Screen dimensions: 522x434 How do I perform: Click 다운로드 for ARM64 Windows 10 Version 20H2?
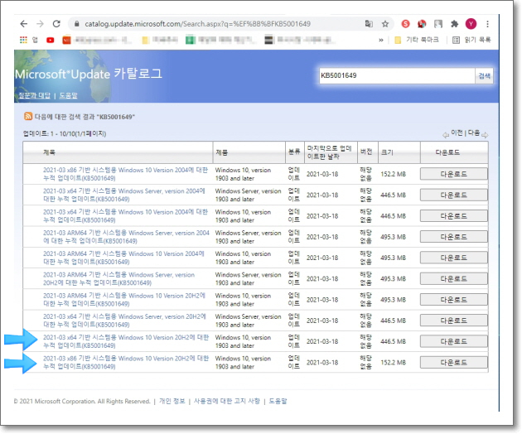[x=454, y=300]
